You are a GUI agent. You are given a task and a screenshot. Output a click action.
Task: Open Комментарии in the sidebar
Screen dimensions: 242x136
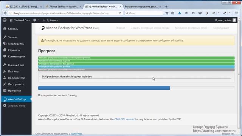16,57
